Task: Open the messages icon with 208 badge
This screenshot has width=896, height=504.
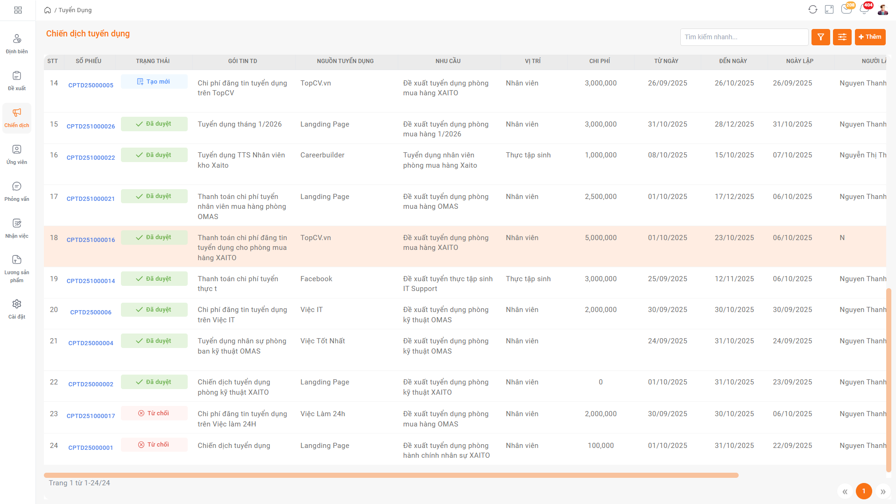Action: 846,9
